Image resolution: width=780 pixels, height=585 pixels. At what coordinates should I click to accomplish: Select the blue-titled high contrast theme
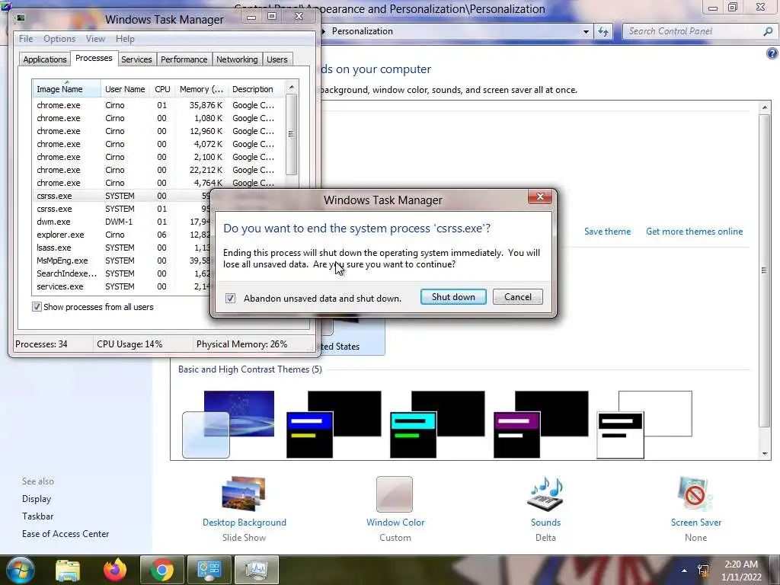pyautogui.click(x=334, y=424)
